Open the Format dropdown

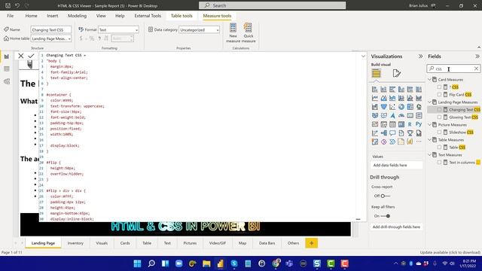[118, 30]
